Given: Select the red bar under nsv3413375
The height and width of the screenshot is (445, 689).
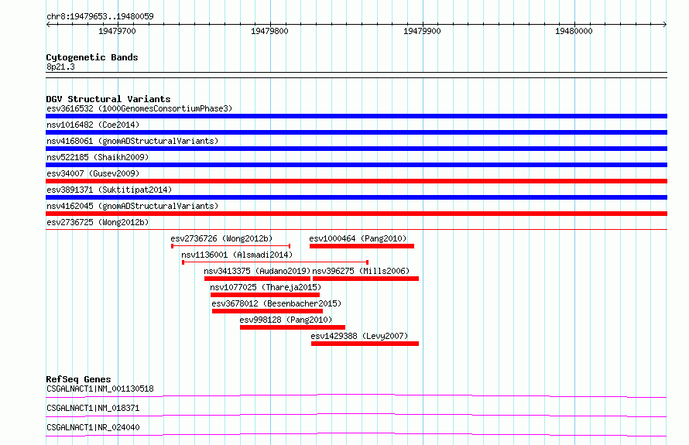Looking at the screenshot, I should point(257,279).
